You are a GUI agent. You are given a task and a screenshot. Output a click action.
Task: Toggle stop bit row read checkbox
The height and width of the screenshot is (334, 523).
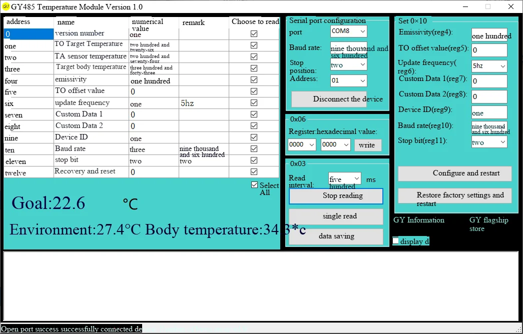point(254,160)
